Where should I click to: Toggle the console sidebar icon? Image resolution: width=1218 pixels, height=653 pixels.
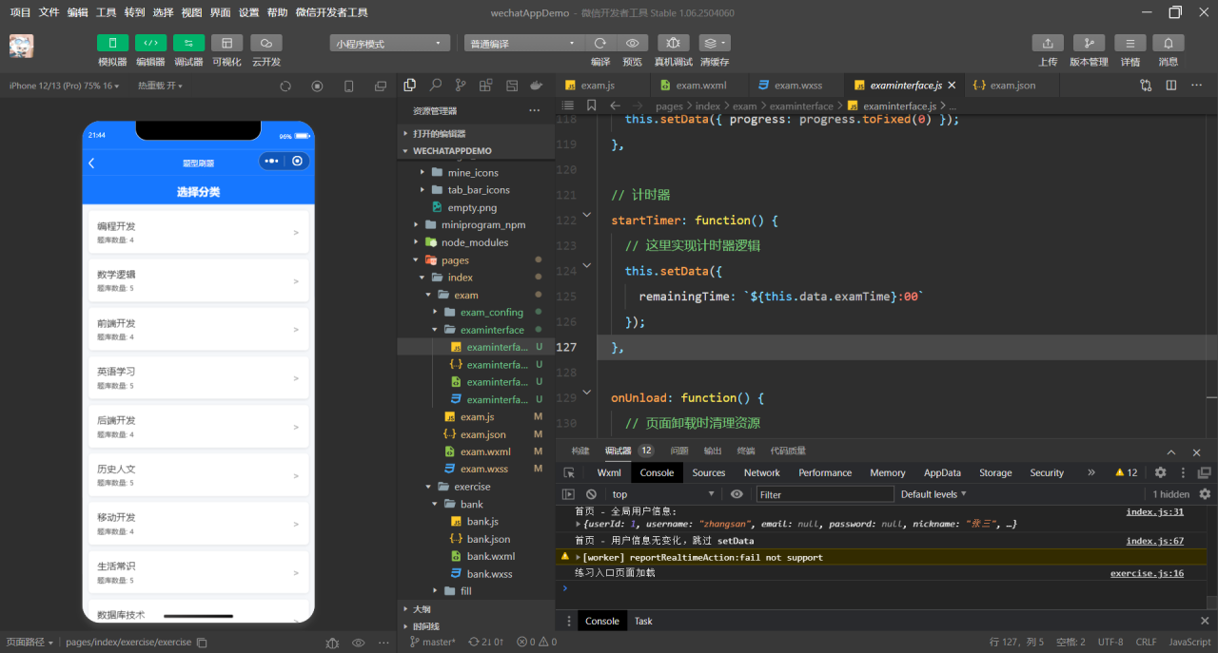568,494
